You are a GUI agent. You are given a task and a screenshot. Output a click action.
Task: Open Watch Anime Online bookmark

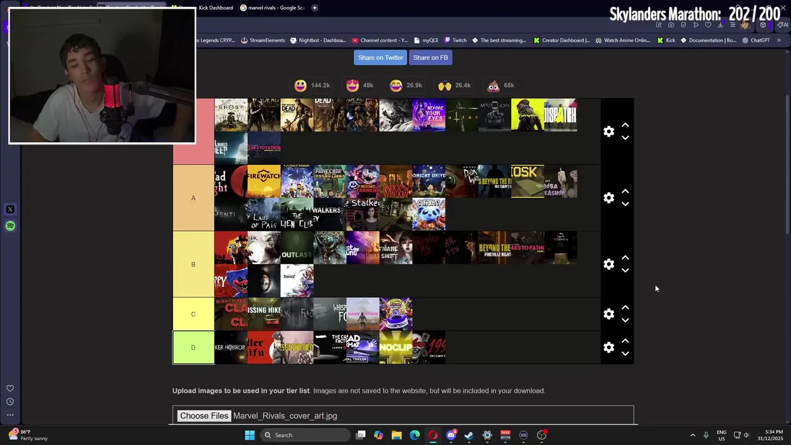(x=622, y=40)
